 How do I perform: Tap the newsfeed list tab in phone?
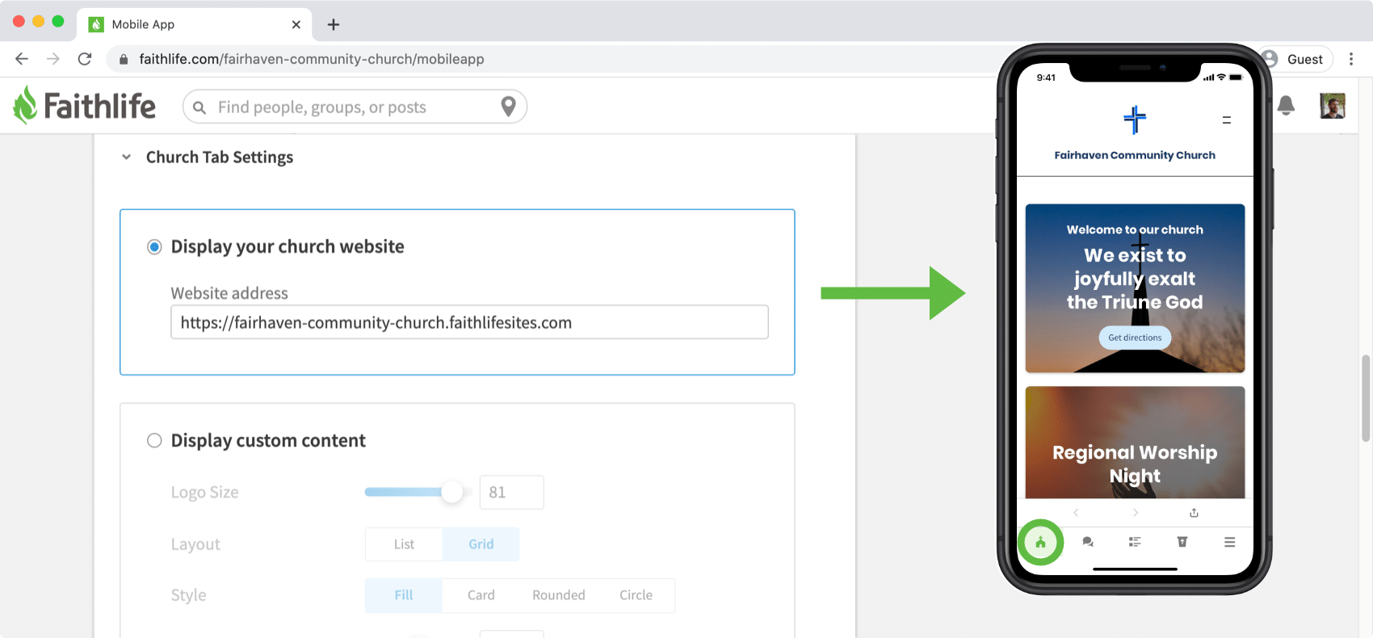[1135, 542]
